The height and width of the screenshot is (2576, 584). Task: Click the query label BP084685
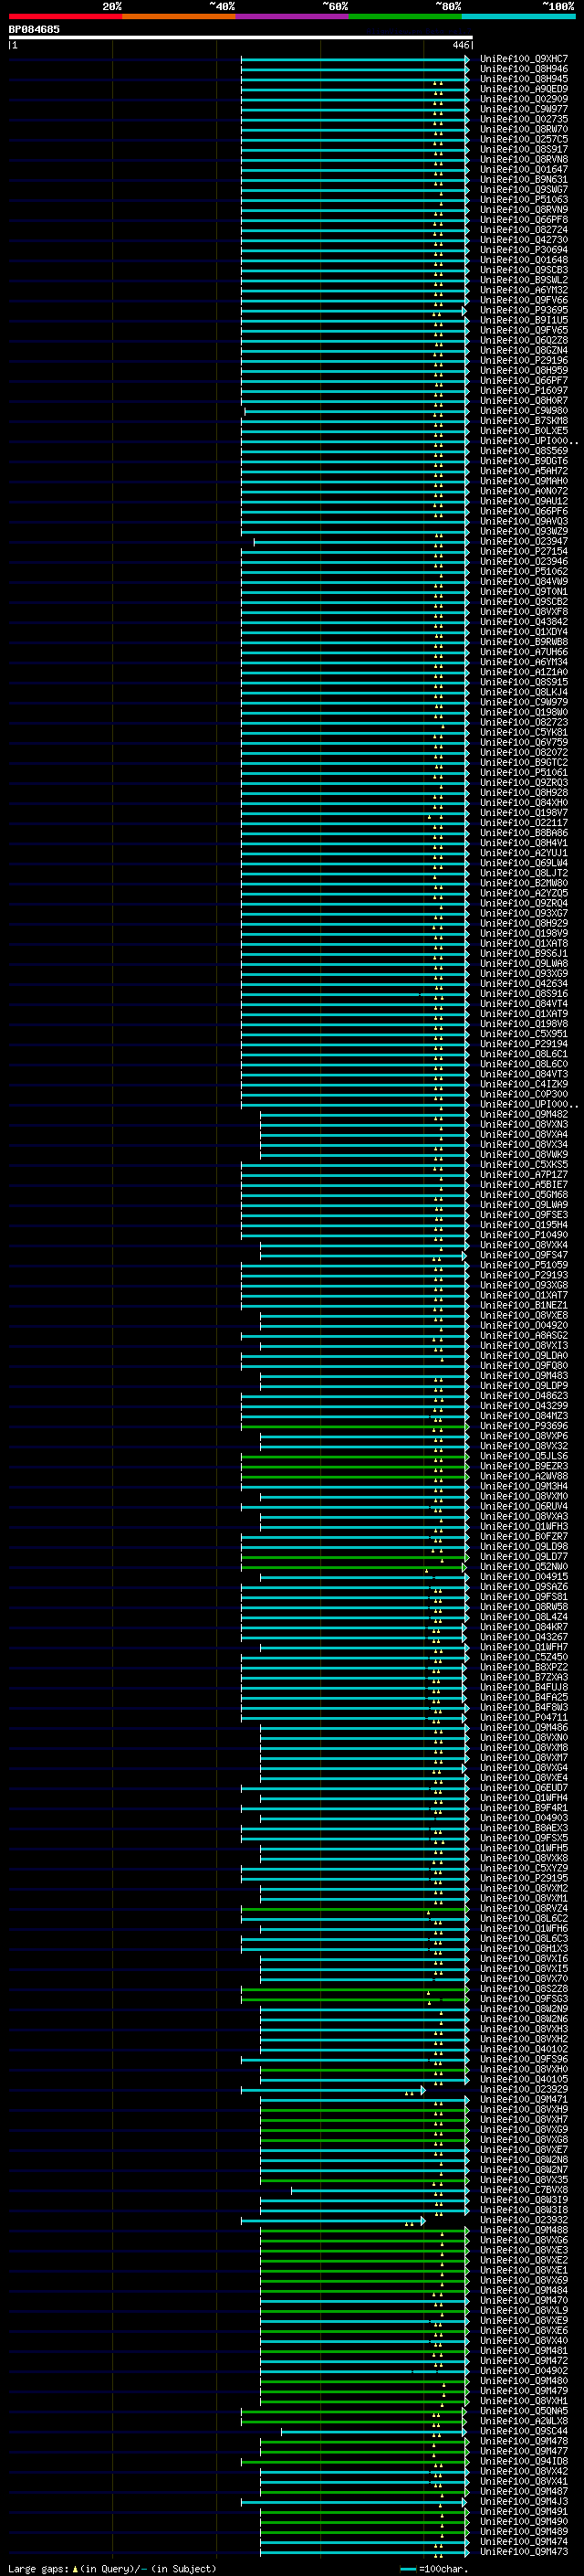point(34,29)
